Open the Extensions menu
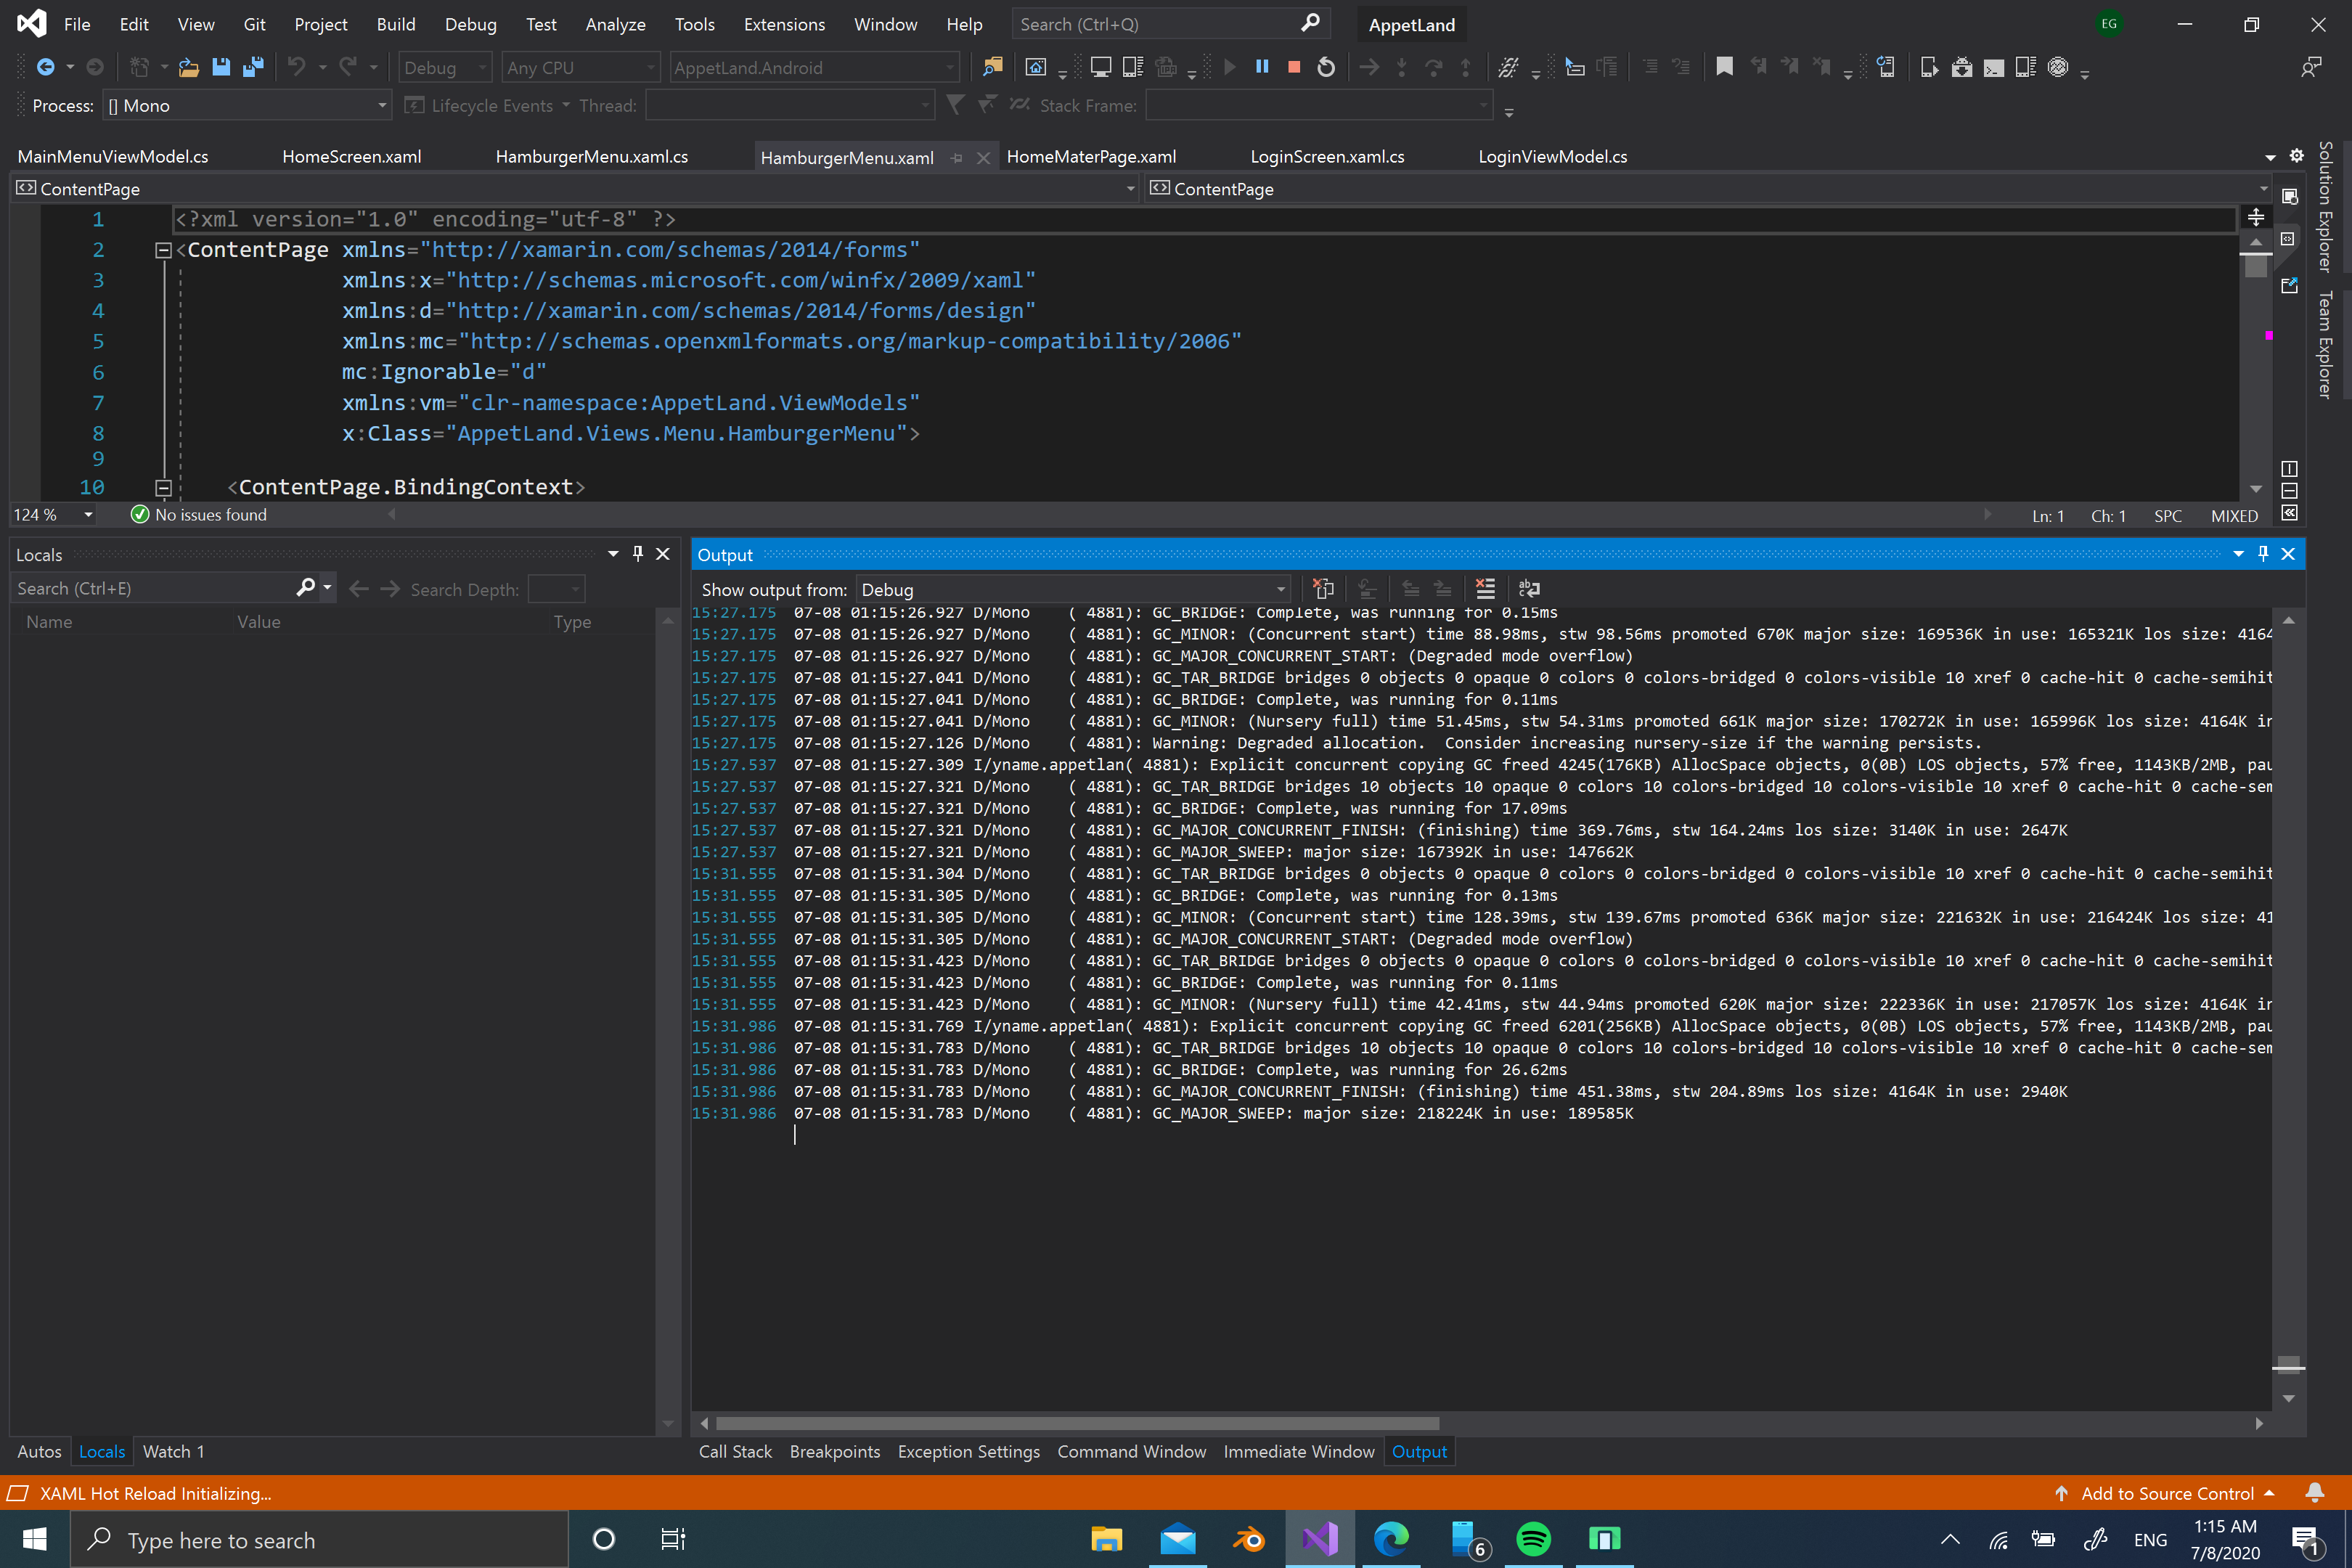This screenshot has width=2352, height=1568. (x=784, y=24)
